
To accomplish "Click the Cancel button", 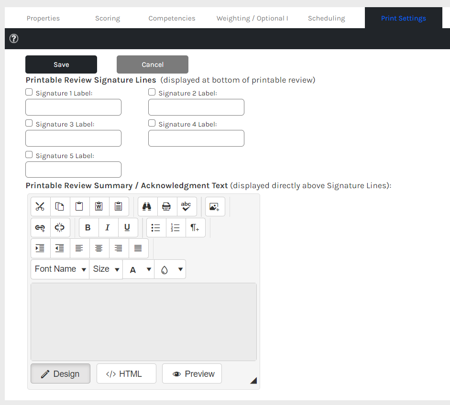I will (153, 64).
